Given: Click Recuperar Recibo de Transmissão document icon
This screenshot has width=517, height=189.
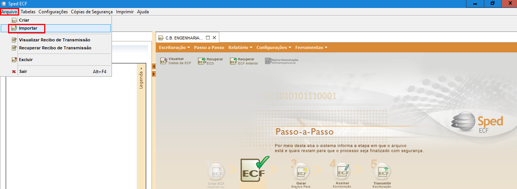Looking at the screenshot, I should 14,48.
